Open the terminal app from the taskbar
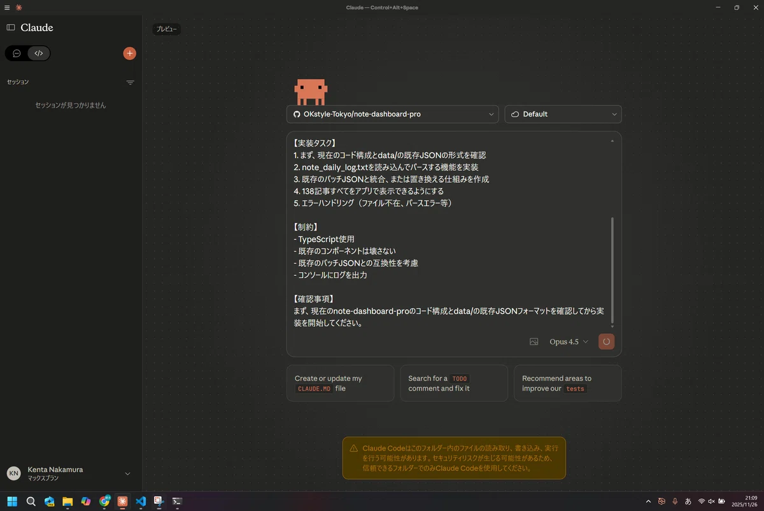Viewport: 764px width, 511px height. [178, 501]
